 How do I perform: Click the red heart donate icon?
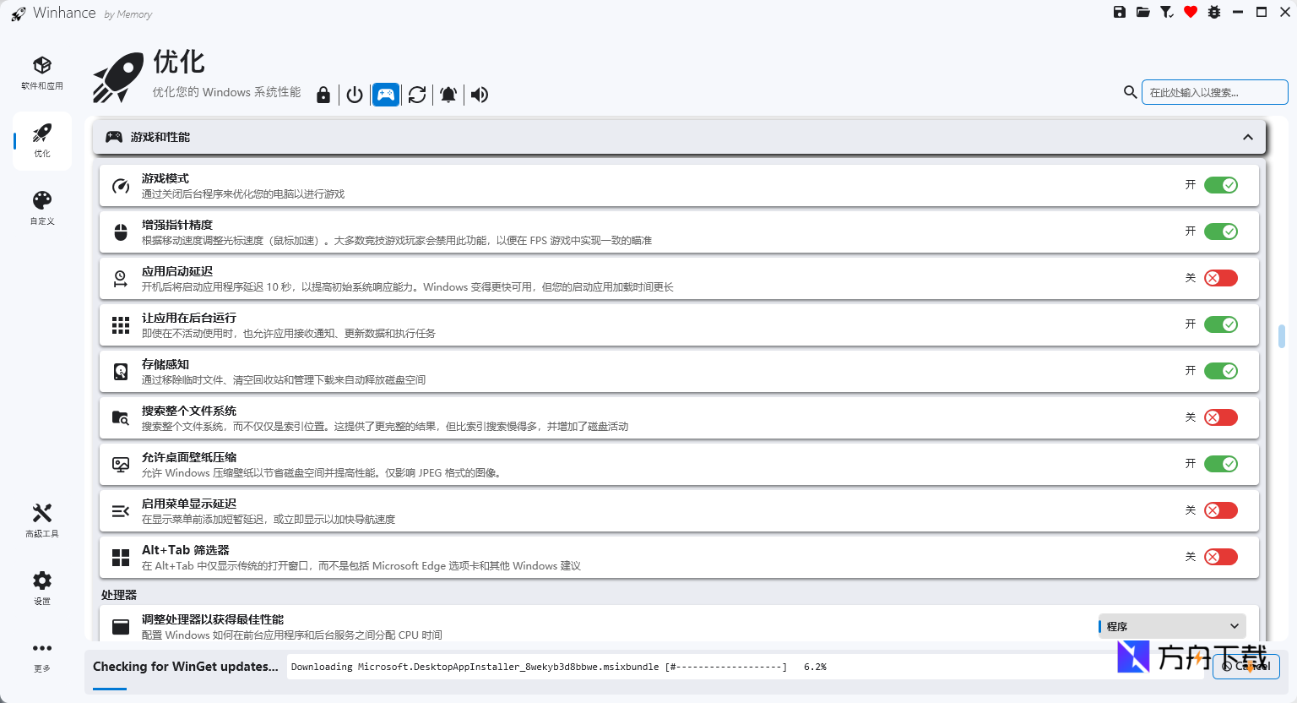(x=1191, y=12)
